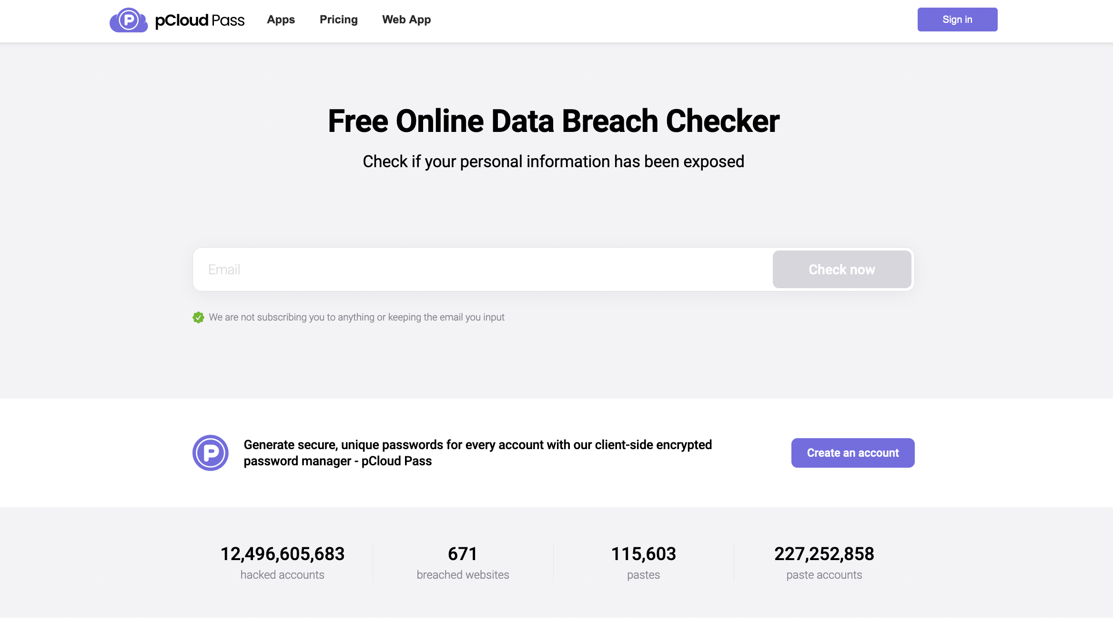The height and width of the screenshot is (622, 1113).
Task: Open the Pricing page
Action: [x=338, y=20]
